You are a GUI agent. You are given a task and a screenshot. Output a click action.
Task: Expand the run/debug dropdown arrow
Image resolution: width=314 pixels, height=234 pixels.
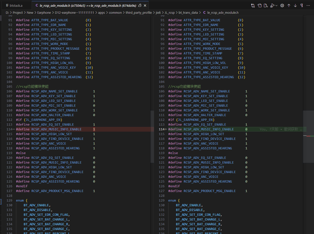276,5
